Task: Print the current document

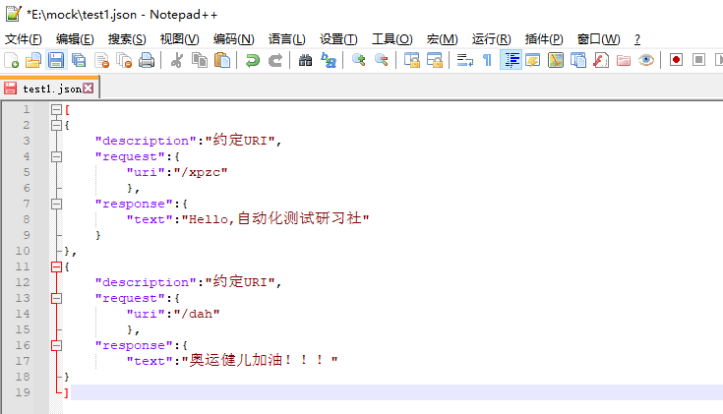Action: 147,60
